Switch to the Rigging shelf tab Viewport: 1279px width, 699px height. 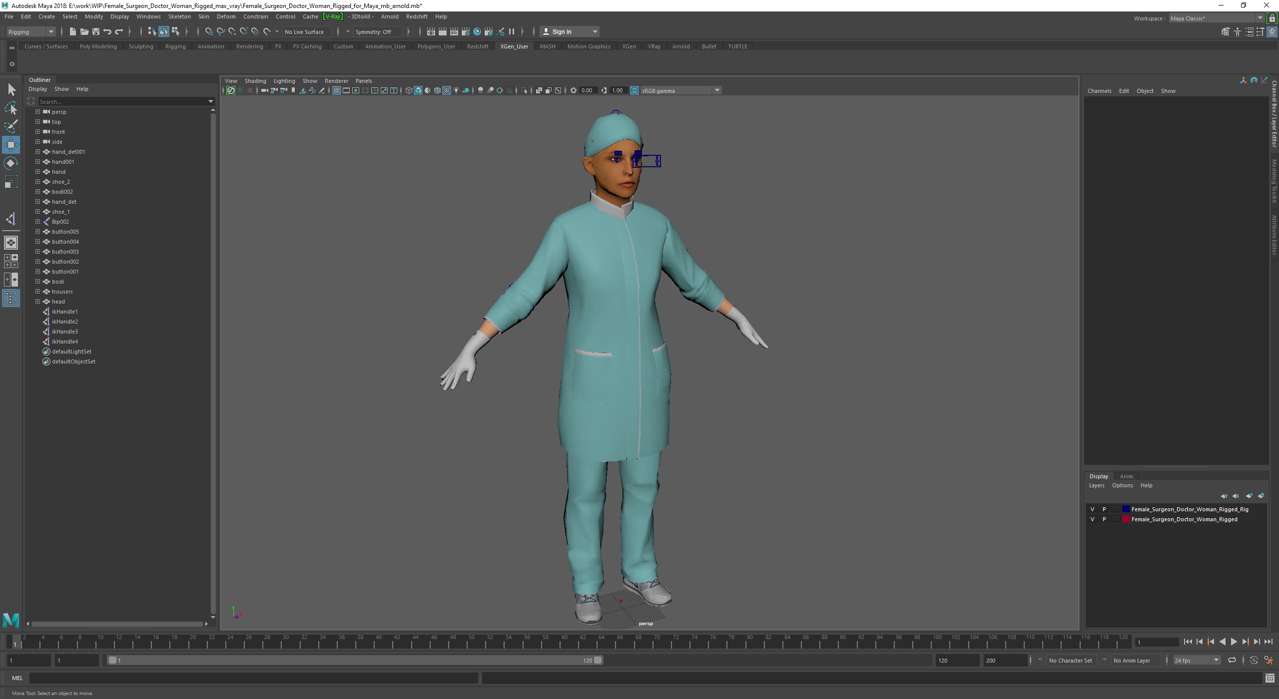(175, 46)
